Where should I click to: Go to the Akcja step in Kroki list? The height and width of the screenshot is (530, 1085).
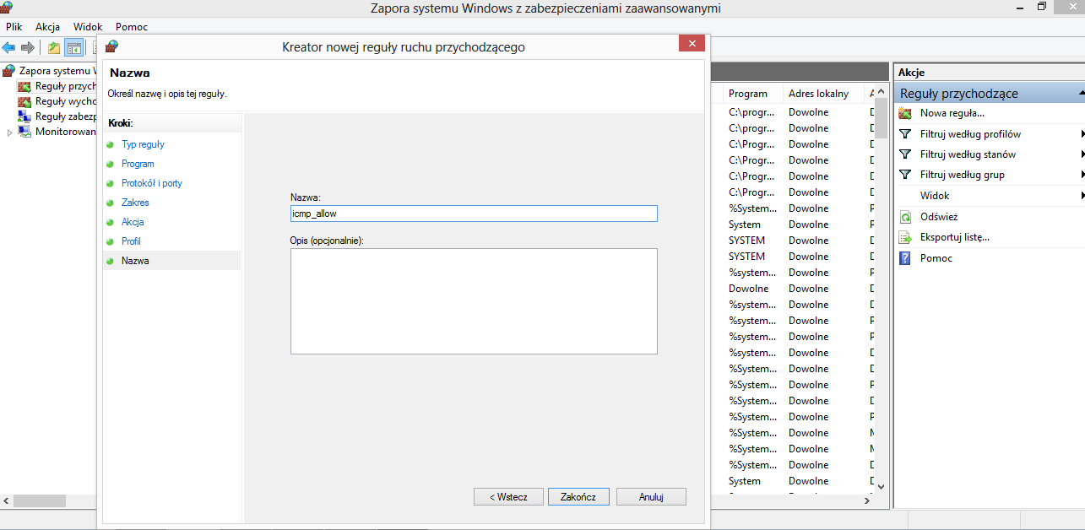133,222
